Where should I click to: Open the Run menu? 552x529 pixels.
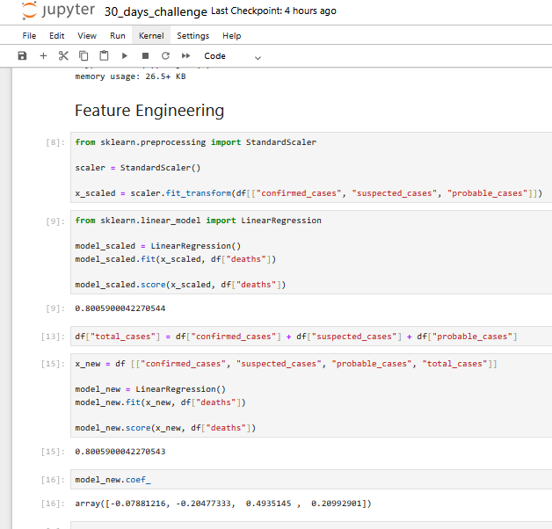pos(117,36)
